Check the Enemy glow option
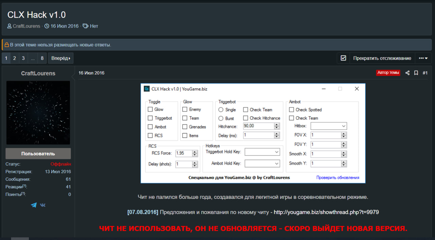The height and width of the screenshot is (240, 435). tap(185, 109)
